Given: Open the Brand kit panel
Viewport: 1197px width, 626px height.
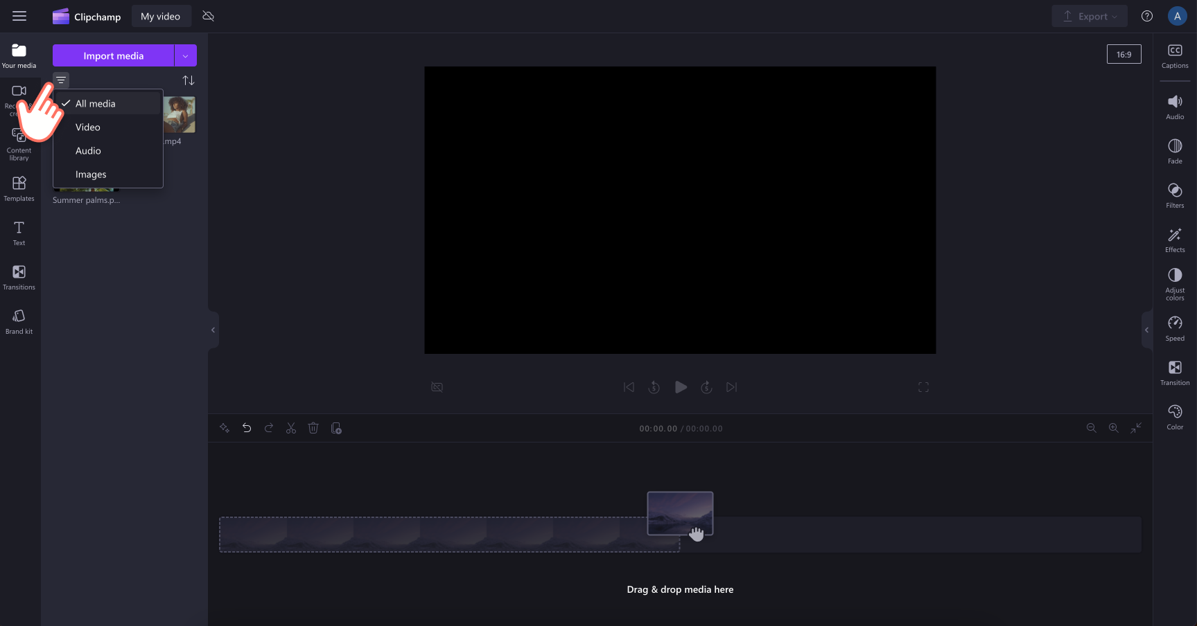Looking at the screenshot, I should [x=19, y=322].
